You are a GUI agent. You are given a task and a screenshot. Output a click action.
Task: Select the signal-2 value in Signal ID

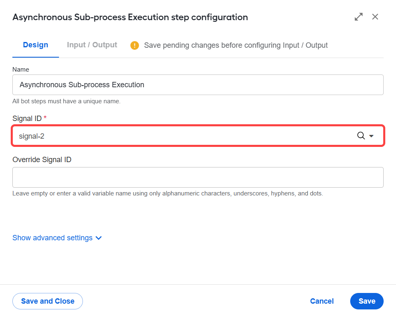(x=32, y=136)
